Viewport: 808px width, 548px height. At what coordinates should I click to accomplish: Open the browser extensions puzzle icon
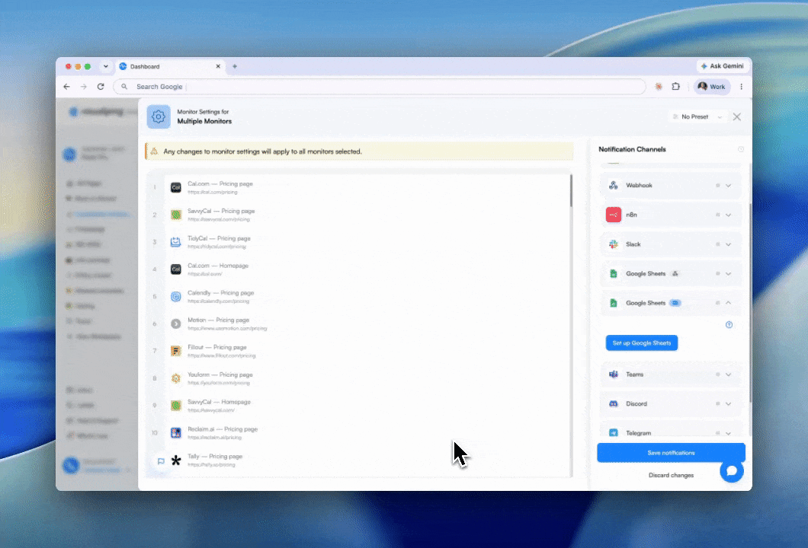pyautogui.click(x=675, y=87)
